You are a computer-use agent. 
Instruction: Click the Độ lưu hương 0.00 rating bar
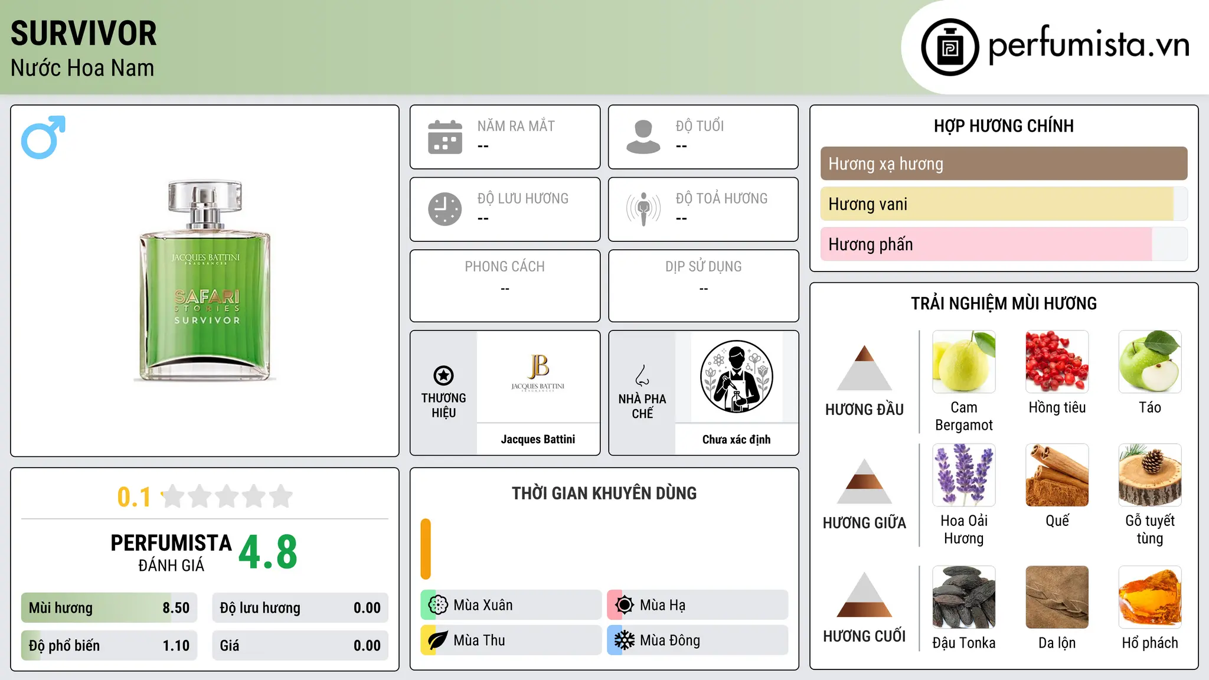pos(300,608)
